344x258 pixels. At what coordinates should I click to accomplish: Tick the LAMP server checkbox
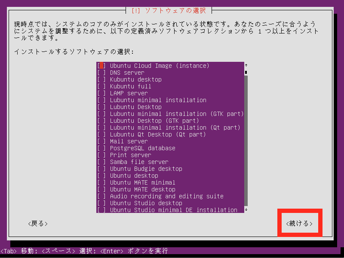101,93
